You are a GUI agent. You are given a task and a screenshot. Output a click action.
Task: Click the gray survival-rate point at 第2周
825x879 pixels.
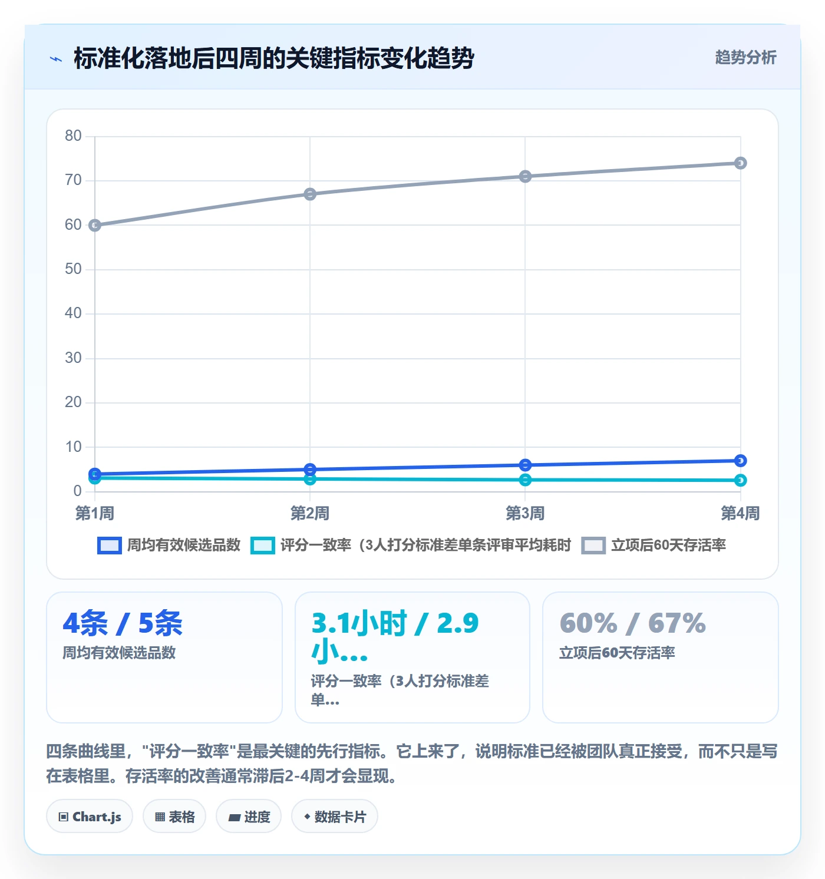tap(310, 194)
